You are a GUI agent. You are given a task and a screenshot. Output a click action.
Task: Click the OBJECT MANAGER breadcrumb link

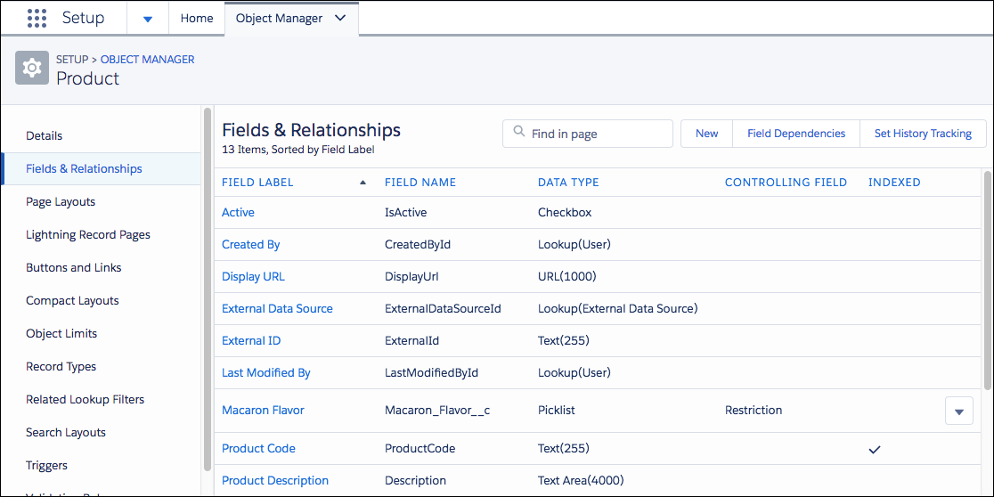click(x=147, y=60)
